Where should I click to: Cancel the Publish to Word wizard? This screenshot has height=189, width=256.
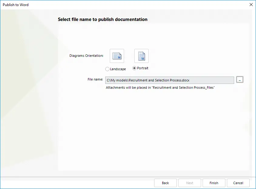coord(238,183)
